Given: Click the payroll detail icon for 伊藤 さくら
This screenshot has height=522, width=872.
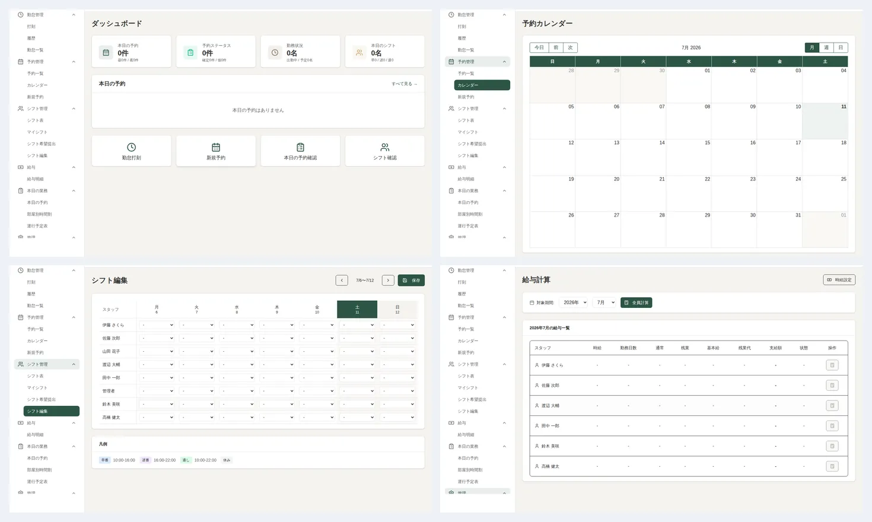Looking at the screenshot, I should coord(832,365).
